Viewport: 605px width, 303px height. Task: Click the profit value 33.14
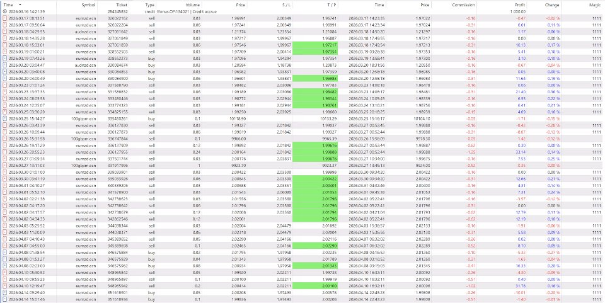tap(522, 152)
